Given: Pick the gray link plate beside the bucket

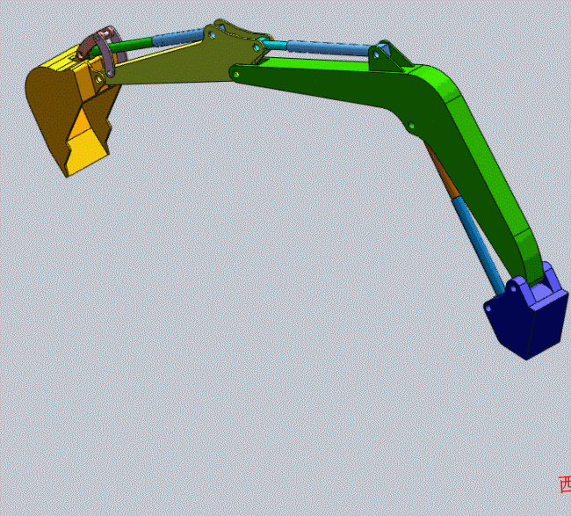Looking at the screenshot, I should (x=105, y=55).
